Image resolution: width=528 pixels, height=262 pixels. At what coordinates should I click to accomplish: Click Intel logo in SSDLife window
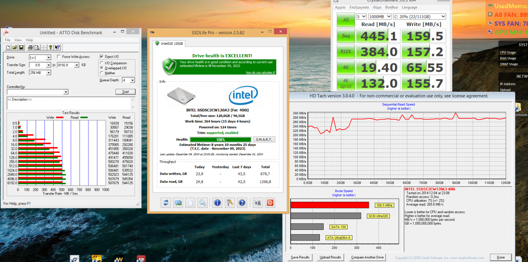pyautogui.click(x=243, y=95)
